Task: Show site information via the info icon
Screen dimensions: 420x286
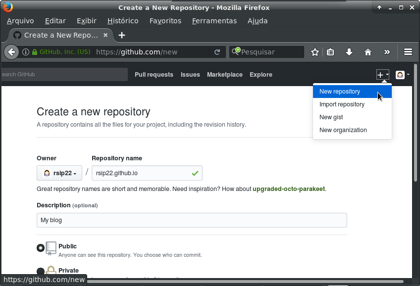Action: pos(26,52)
